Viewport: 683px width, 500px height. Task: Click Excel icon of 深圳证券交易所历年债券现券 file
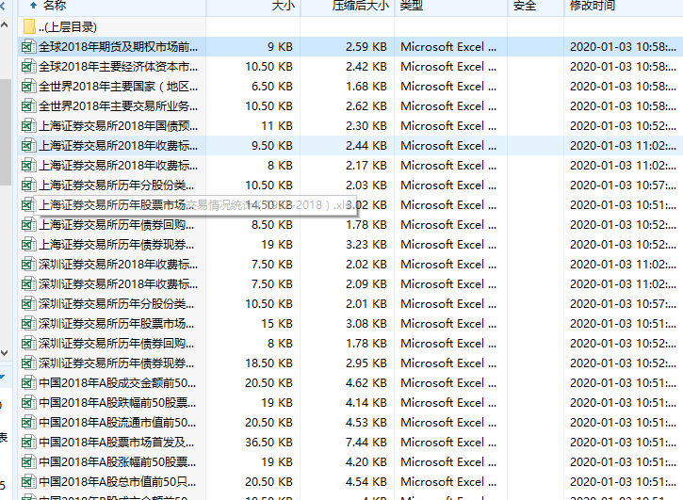[29, 363]
